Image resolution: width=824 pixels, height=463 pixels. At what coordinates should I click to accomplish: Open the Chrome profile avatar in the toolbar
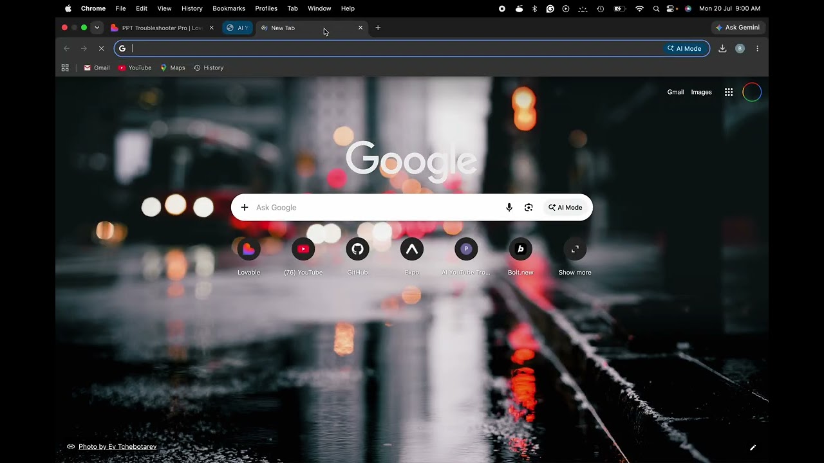pyautogui.click(x=740, y=48)
